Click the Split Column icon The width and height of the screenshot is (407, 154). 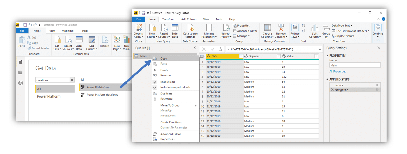[315, 27]
